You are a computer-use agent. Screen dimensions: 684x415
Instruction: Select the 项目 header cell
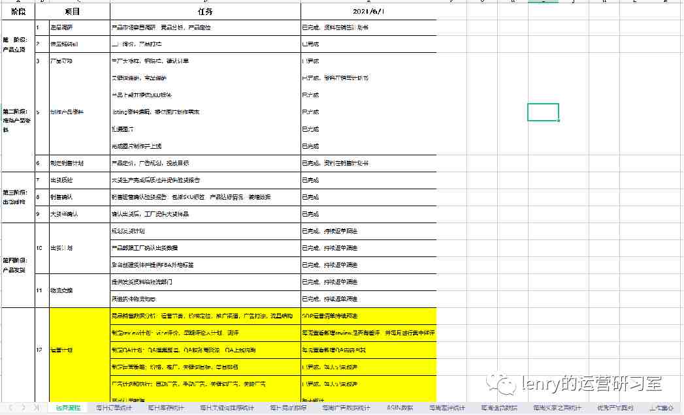click(x=73, y=12)
